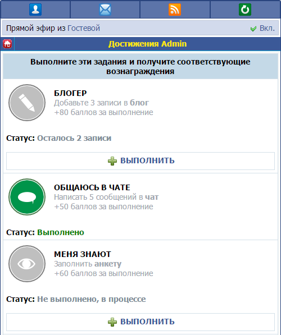This screenshot has width=281, height=335.
Task: Go home via red house icon
Action: pyautogui.click(x=7, y=44)
